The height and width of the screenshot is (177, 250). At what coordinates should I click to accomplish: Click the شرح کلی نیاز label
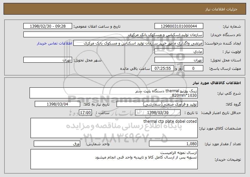229,93
